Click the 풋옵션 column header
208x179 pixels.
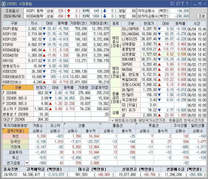[x=153, y=125]
